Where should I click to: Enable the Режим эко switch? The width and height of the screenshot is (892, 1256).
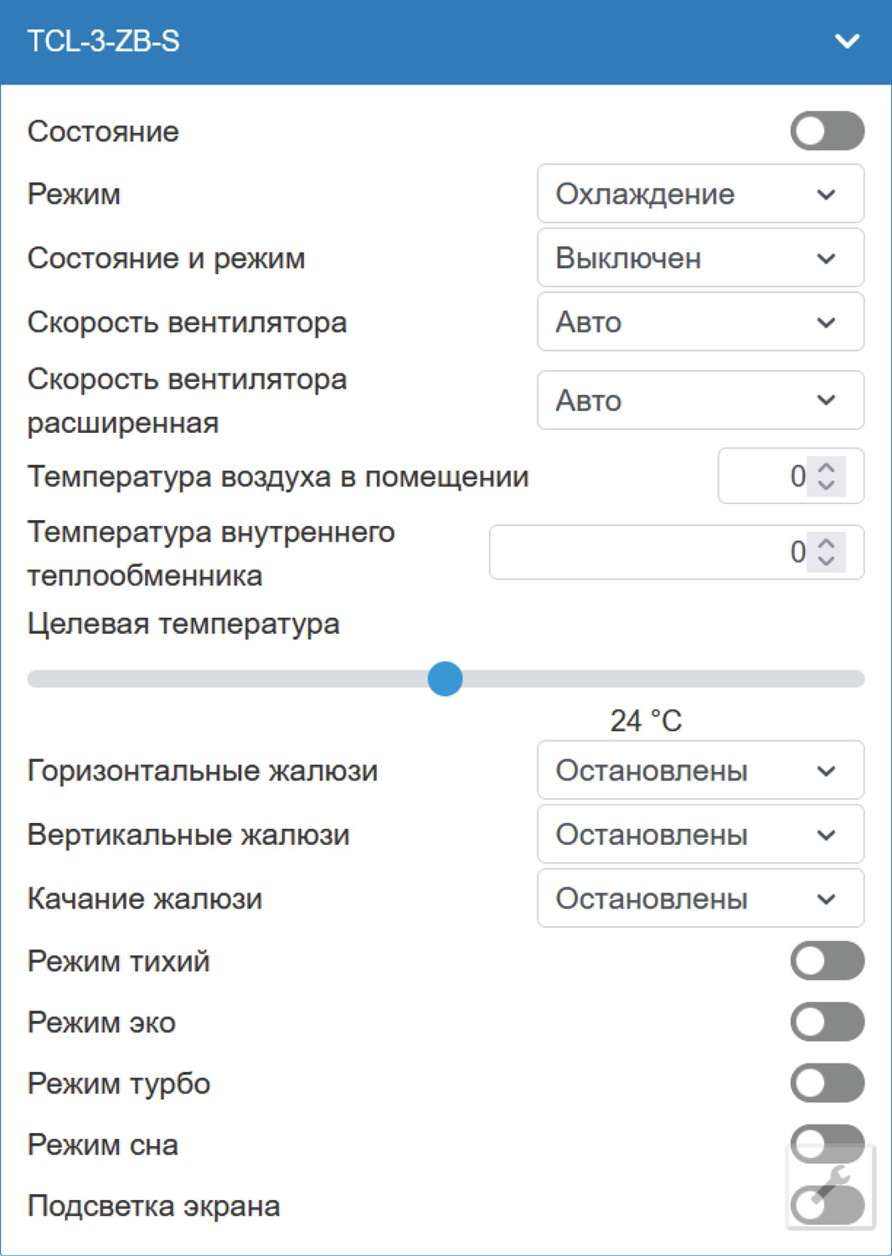coord(826,1022)
